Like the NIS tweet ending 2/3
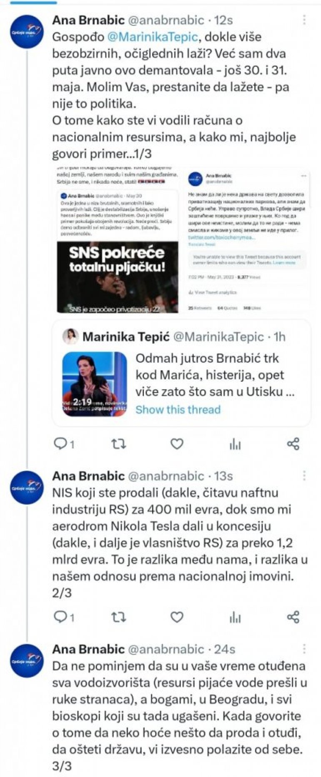Viewport: 321px width, 777px height. (x=177, y=617)
